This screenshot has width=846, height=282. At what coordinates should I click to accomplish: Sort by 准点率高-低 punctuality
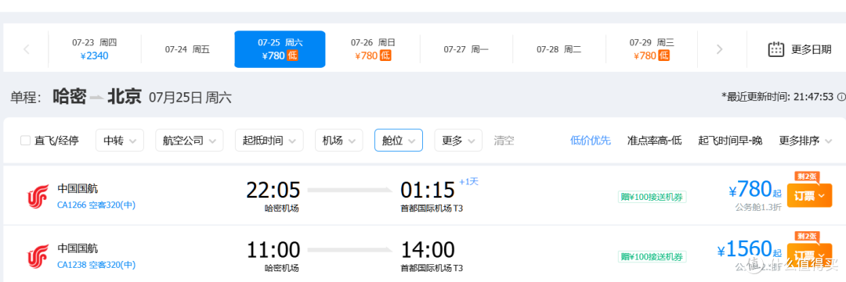coord(654,141)
